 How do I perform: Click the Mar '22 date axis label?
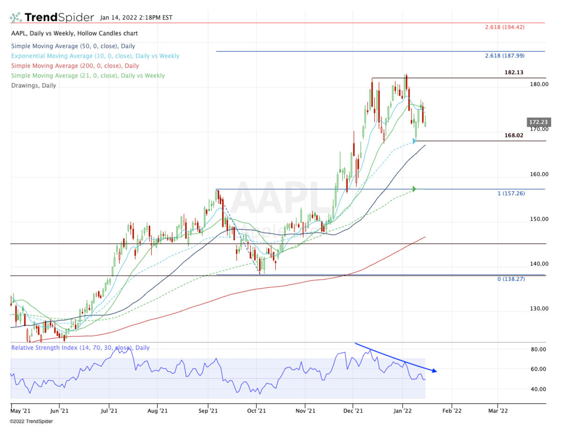coord(497,411)
